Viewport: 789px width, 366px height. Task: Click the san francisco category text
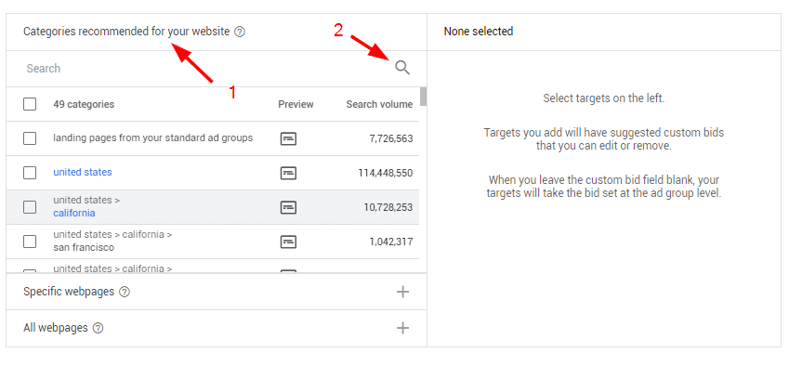pos(84,247)
